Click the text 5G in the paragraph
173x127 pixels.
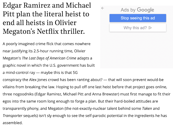pyautogui.click(x=75, y=73)
